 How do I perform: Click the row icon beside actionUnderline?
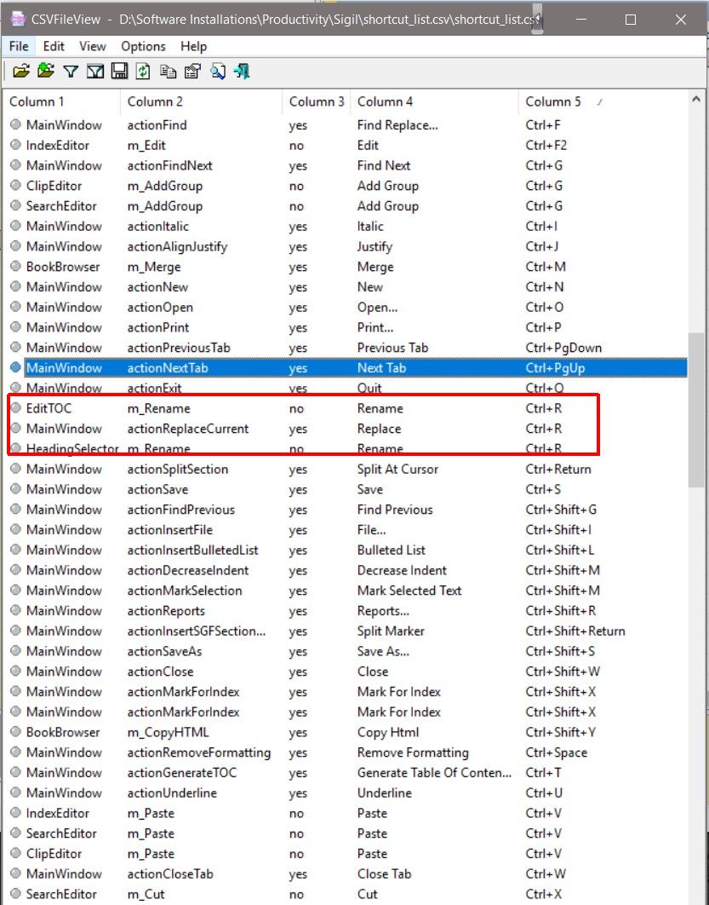[15, 792]
